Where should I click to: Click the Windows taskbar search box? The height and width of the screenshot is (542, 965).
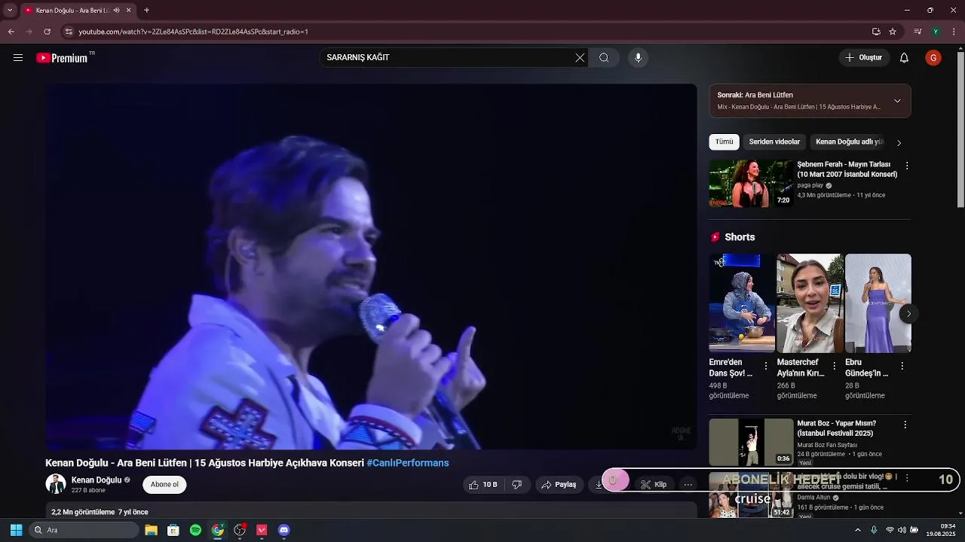click(84, 530)
